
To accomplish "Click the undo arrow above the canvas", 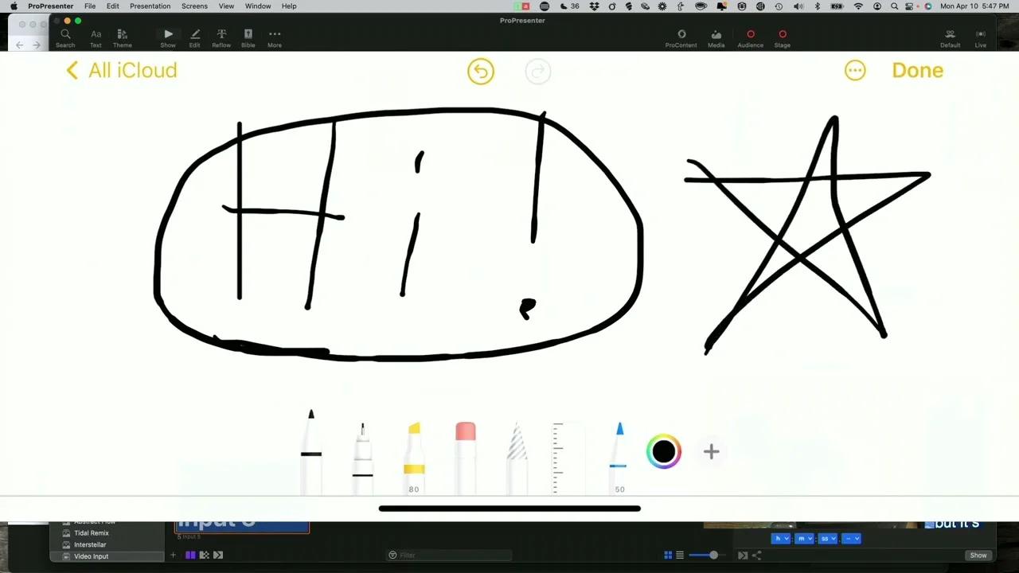I will click(x=481, y=71).
